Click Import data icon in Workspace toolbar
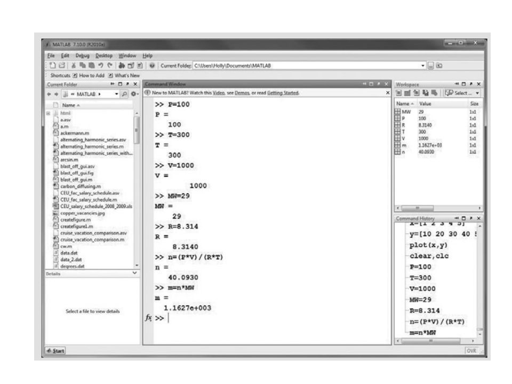Screen dimensions: 512x384 click(417, 93)
